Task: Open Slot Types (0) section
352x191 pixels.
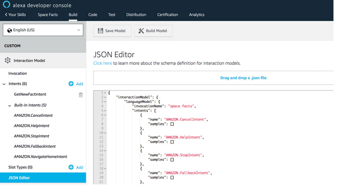Action: (x=20, y=167)
